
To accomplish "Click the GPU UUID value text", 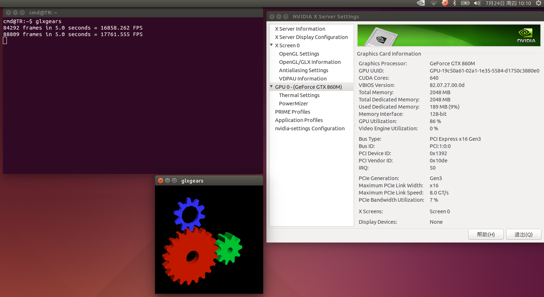I will pos(484,71).
